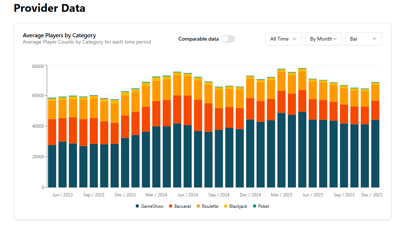Image resolution: width=397 pixels, height=227 pixels.
Task: Click the Provider Data heading
Action: (49, 8)
